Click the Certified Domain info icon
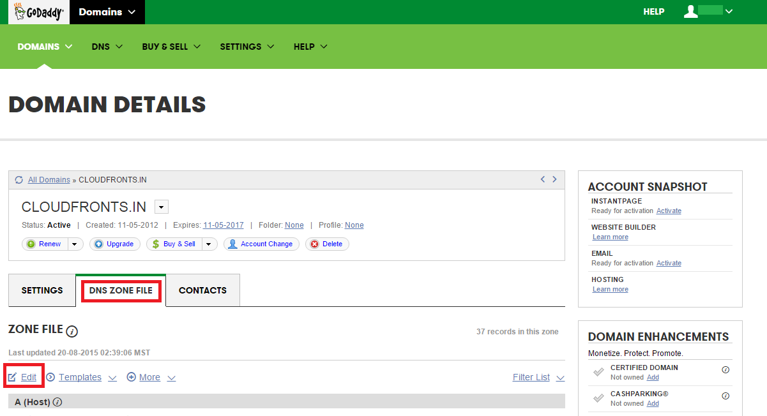Viewport: 767px width, 416px height. (725, 369)
